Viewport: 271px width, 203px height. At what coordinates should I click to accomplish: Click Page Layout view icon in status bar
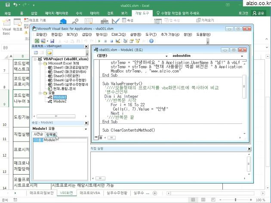(x=203, y=200)
